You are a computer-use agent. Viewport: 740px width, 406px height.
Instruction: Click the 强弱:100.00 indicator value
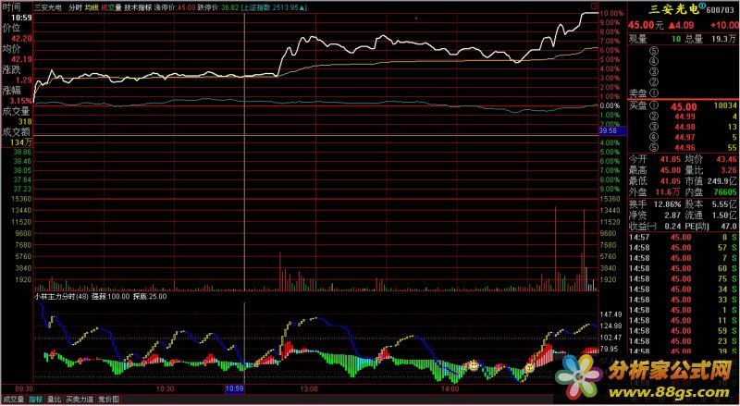point(110,297)
